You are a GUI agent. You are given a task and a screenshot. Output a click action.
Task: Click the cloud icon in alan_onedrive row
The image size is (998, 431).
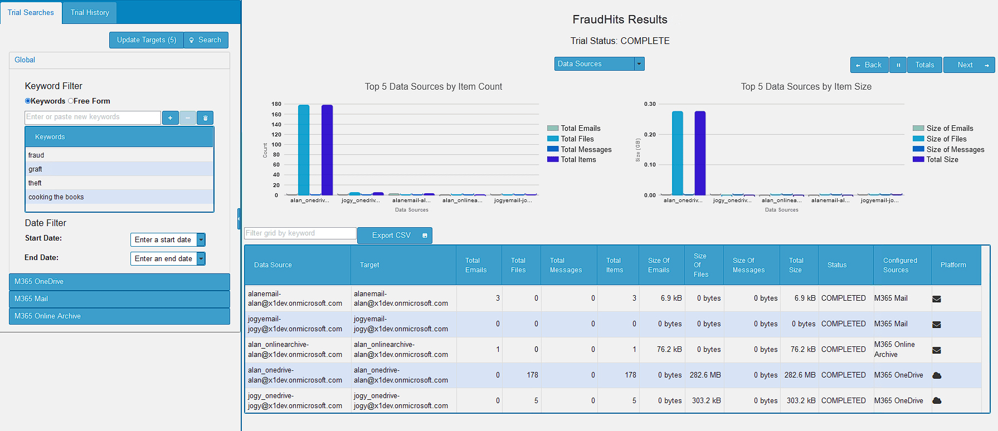(937, 375)
